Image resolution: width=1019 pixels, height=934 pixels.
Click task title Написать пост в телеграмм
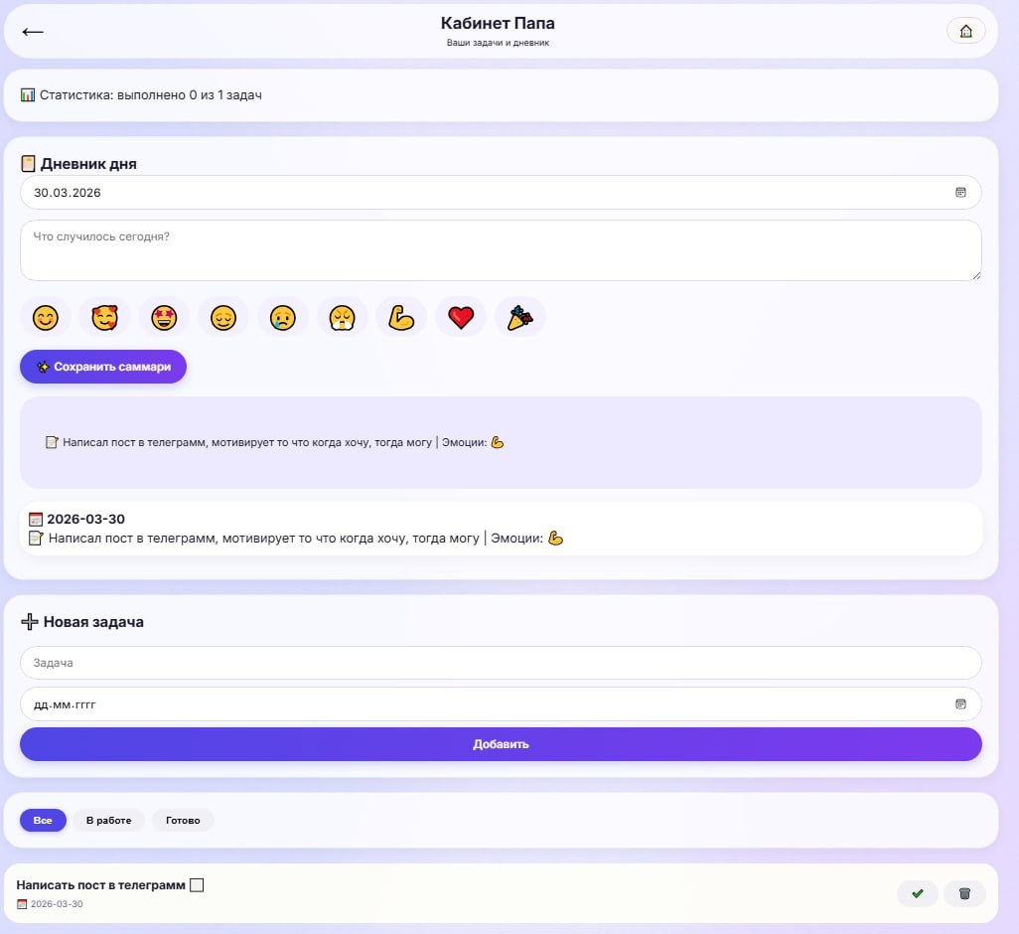coord(100,885)
